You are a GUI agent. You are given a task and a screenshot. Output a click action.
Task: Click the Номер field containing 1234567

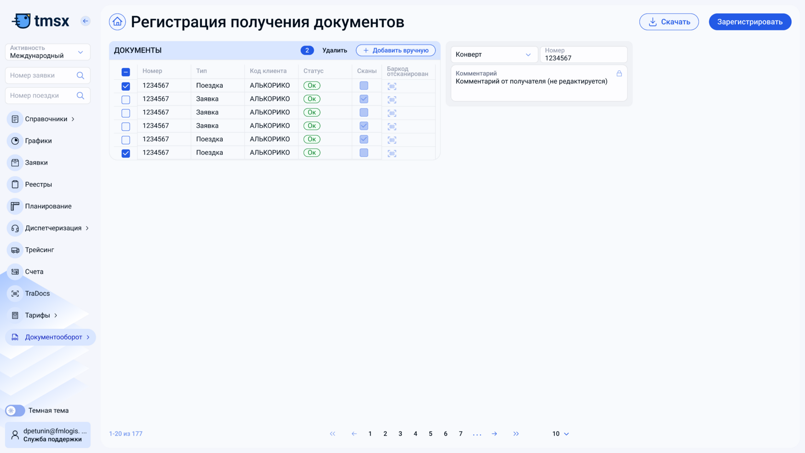[584, 55]
